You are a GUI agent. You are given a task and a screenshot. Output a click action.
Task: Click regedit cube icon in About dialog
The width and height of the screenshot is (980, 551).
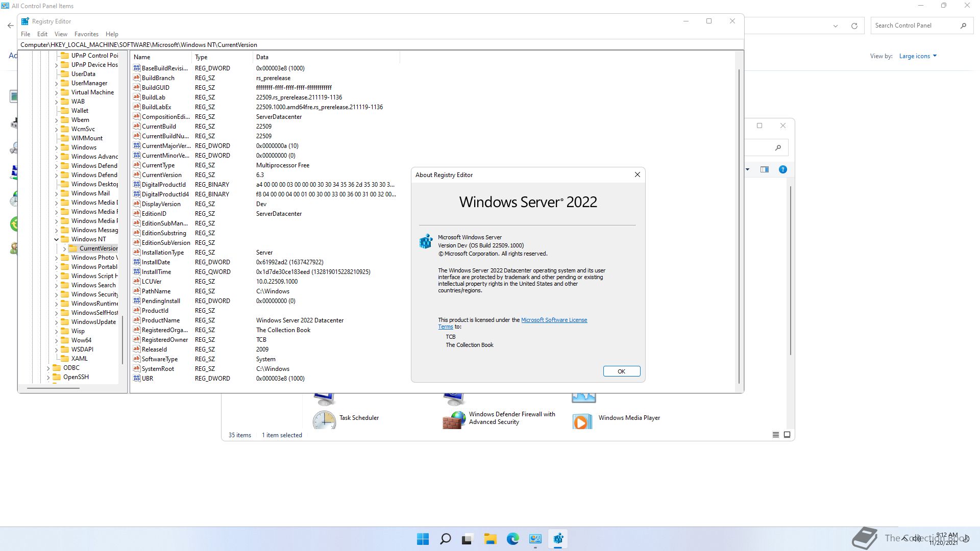coord(426,241)
